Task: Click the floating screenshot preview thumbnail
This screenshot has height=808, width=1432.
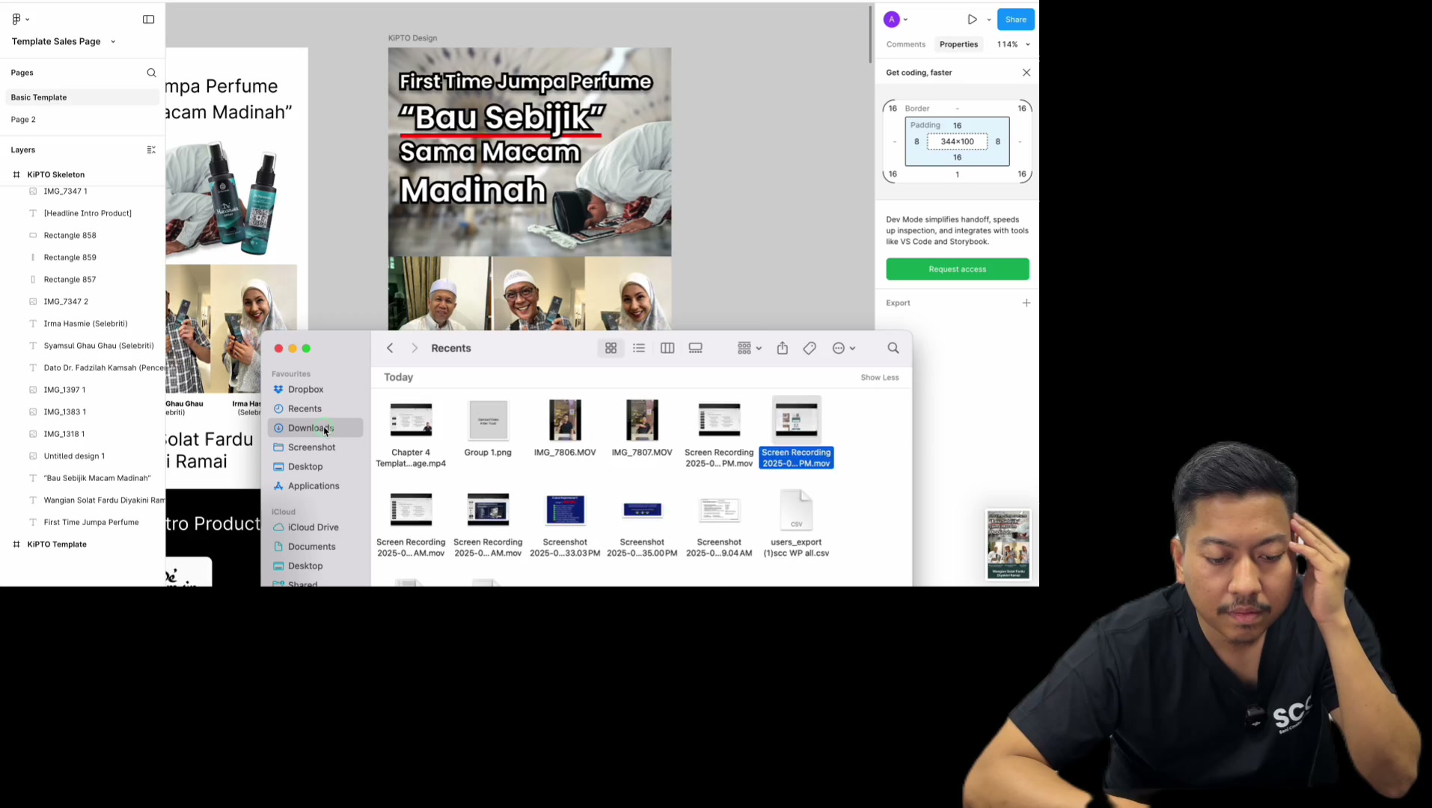Action: click(1009, 545)
